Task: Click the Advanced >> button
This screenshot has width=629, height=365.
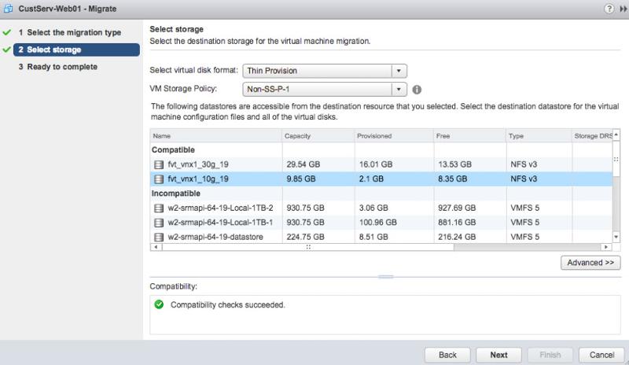Action: 590,263
